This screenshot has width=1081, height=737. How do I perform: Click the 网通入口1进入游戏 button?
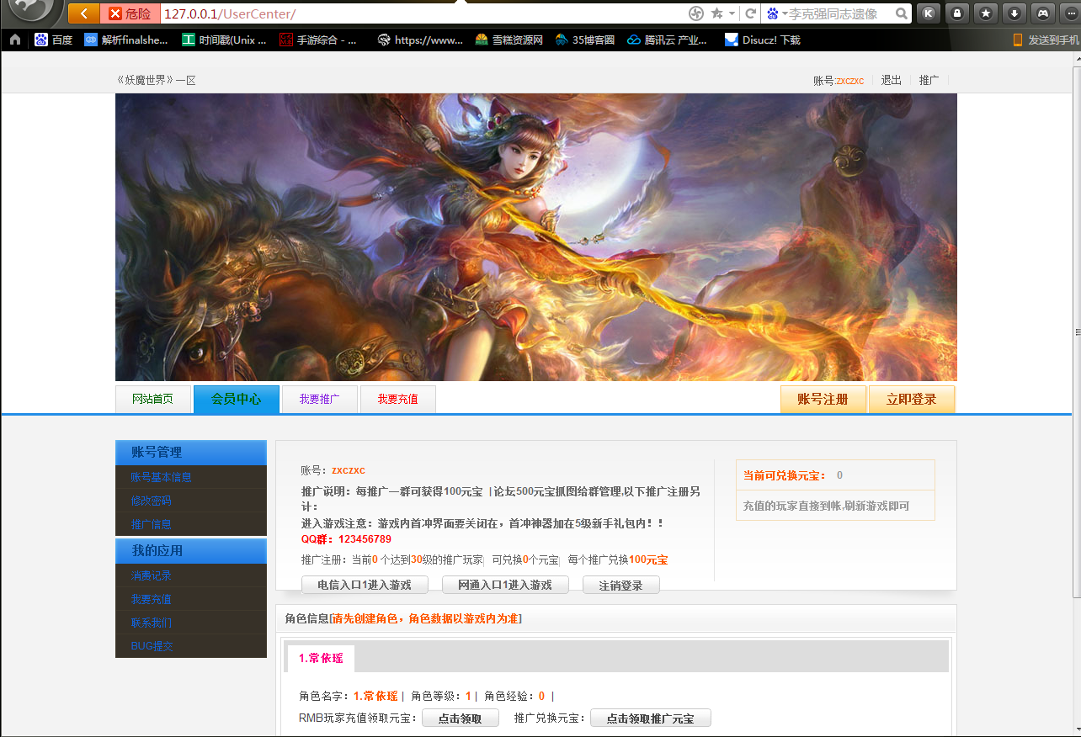point(505,585)
